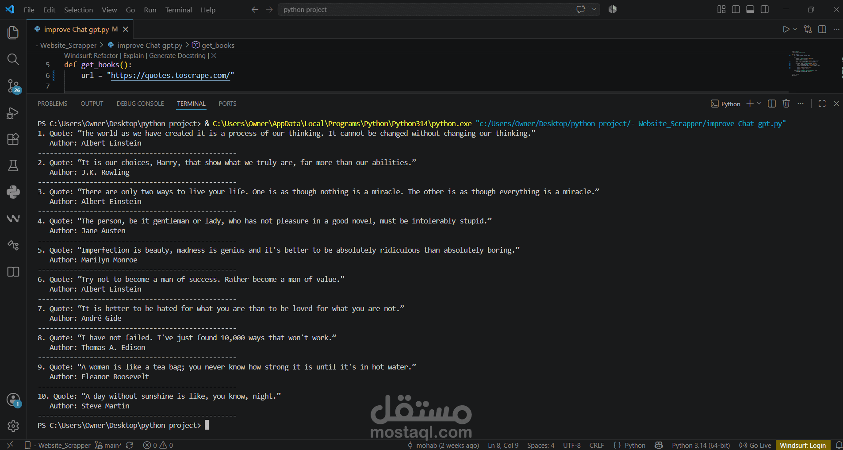Close the terminal panel

[836, 104]
